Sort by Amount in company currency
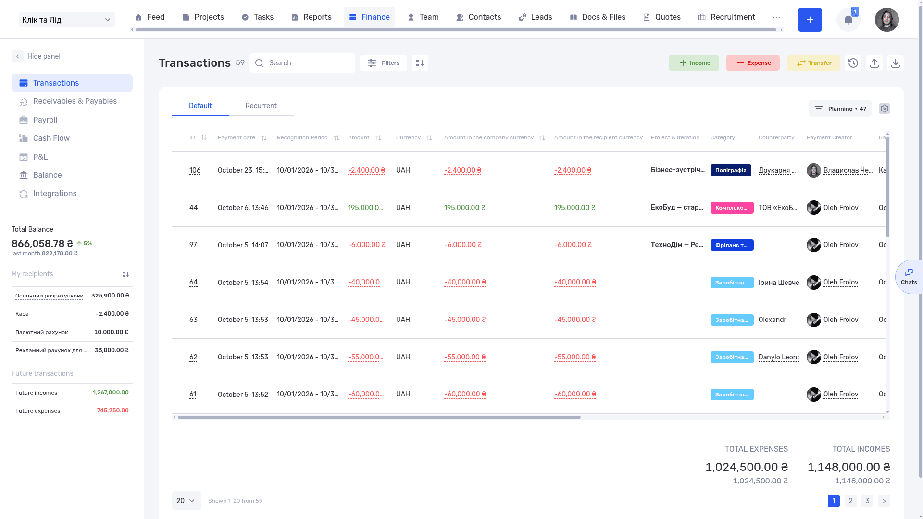The image size is (923, 519). point(542,138)
